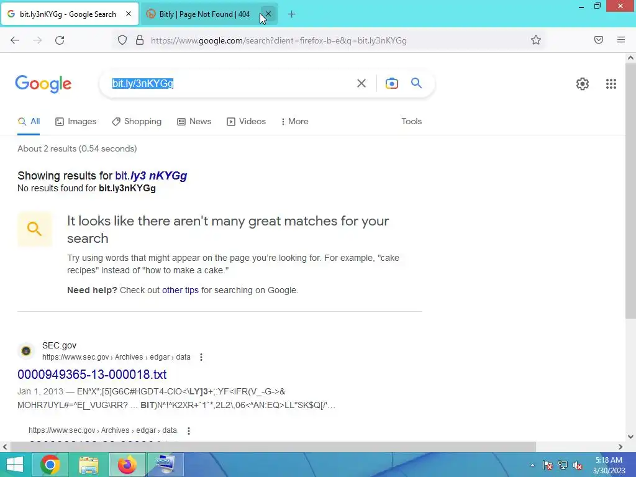Click the SEC.gov site favicon

(26, 351)
